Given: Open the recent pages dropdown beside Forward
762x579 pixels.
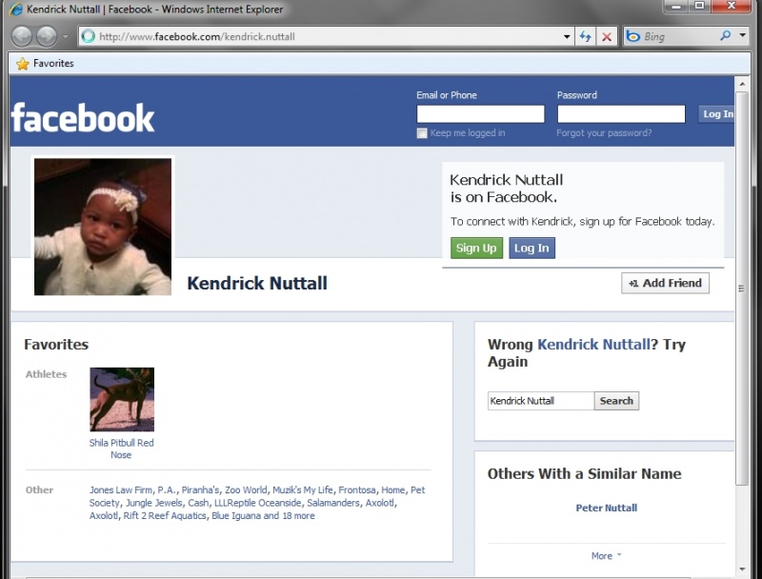Looking at the screenshot, I should (66, 36).
